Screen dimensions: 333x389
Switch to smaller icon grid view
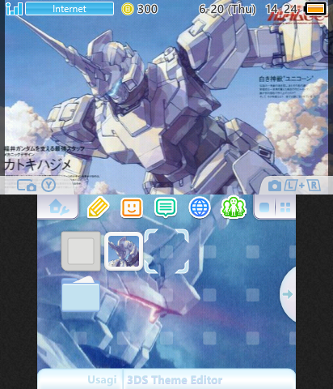click(x=285, y=207)
